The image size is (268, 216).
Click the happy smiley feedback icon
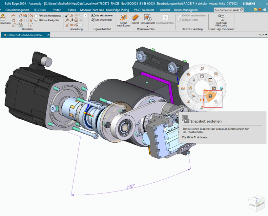coord(255,10)
